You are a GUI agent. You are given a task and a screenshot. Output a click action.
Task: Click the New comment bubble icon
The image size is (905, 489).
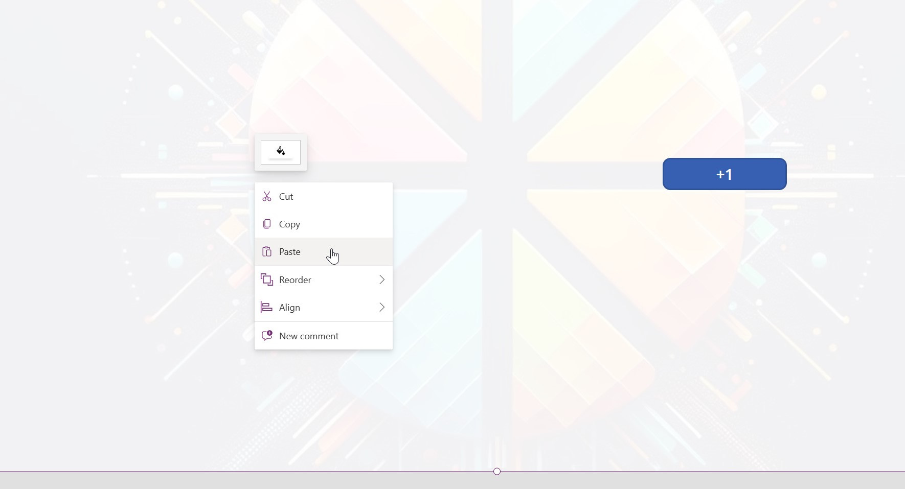pyautogui.click(x=267, y=336)
